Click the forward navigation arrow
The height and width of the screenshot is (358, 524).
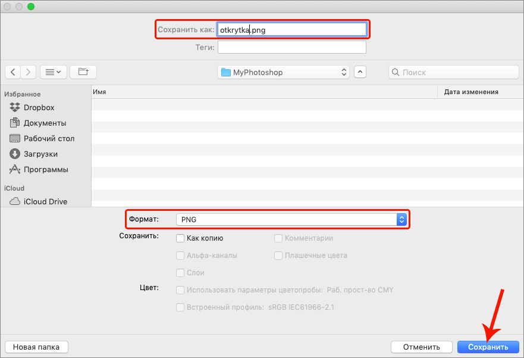(29, 72)
